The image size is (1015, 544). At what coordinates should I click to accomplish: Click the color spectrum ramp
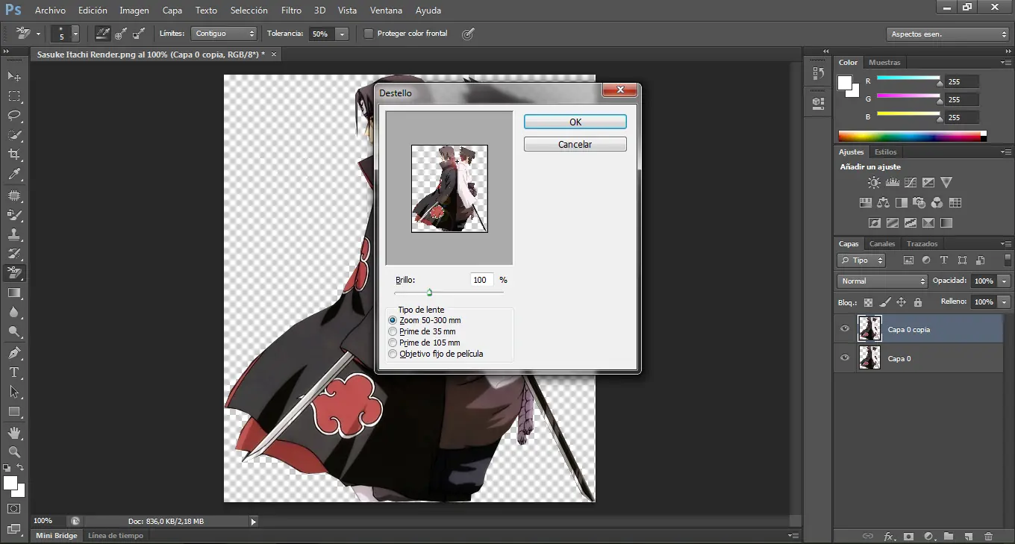pyautogui.click(x=909, y=136)
